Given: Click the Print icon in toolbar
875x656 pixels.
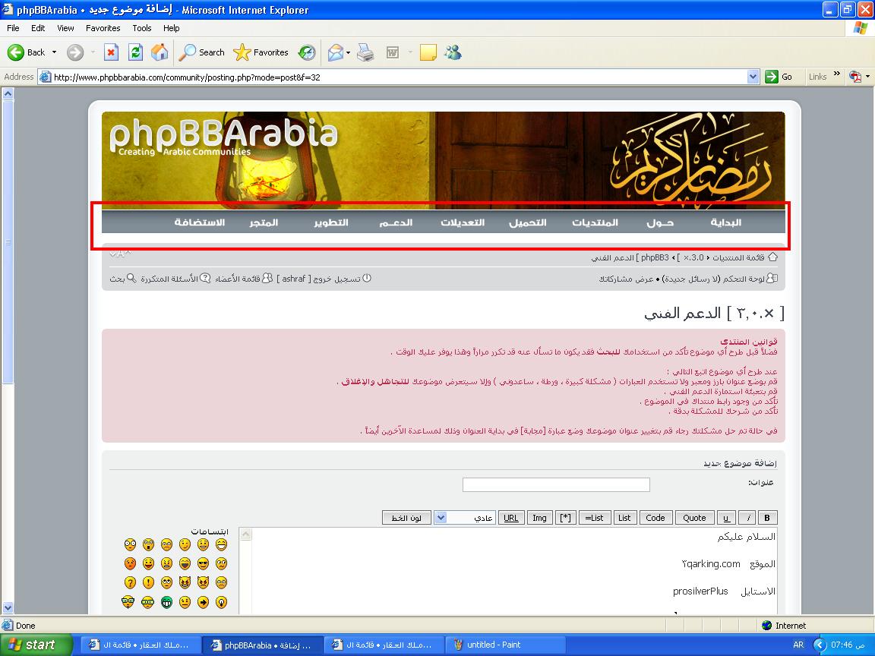Looking at the screenshot, I should tap(365, 52).
